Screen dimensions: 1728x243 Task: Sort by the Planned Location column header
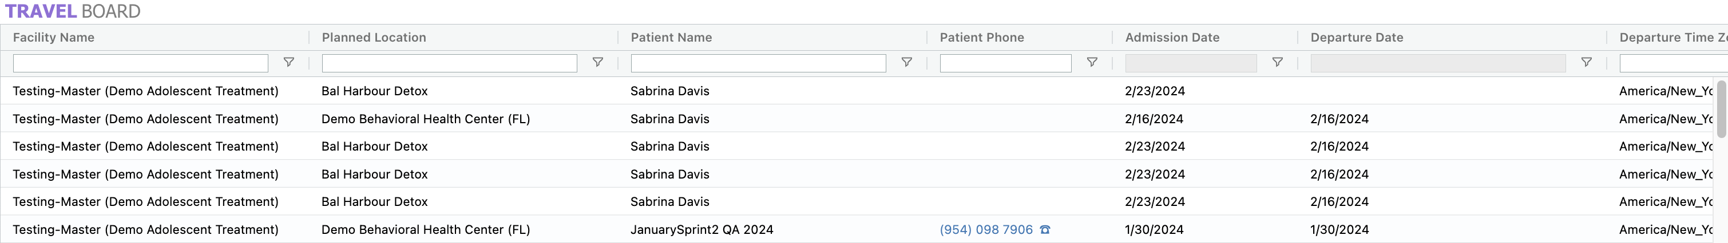[x=374, y=38]
